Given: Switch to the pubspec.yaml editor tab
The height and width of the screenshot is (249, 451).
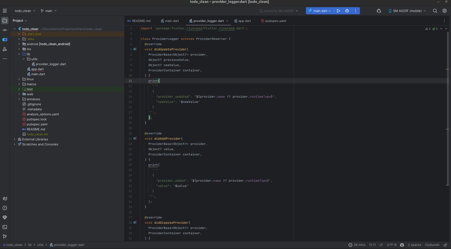Looking at the screenshot, I should pos(273,21).
